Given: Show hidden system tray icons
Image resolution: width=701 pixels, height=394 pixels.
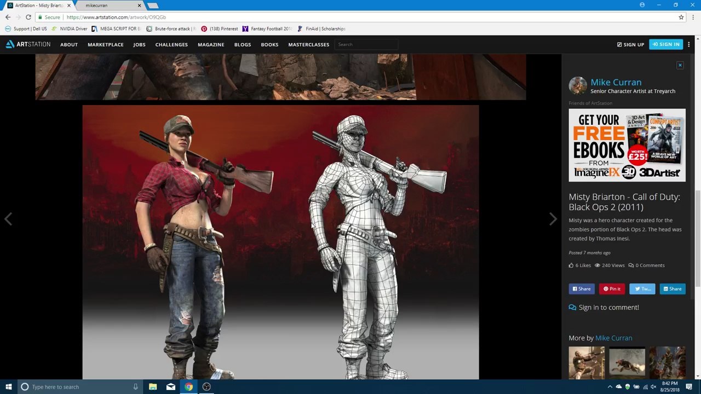Looking at the screenshot, I should click(610, 387).
